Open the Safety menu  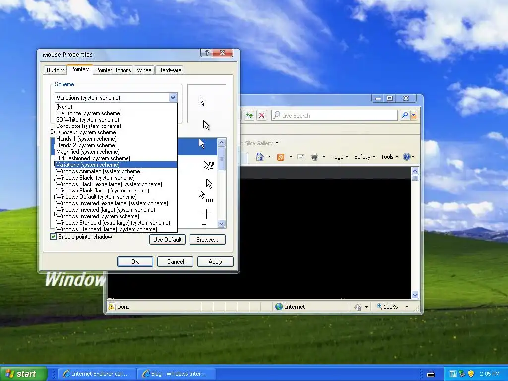pos(365,157)
